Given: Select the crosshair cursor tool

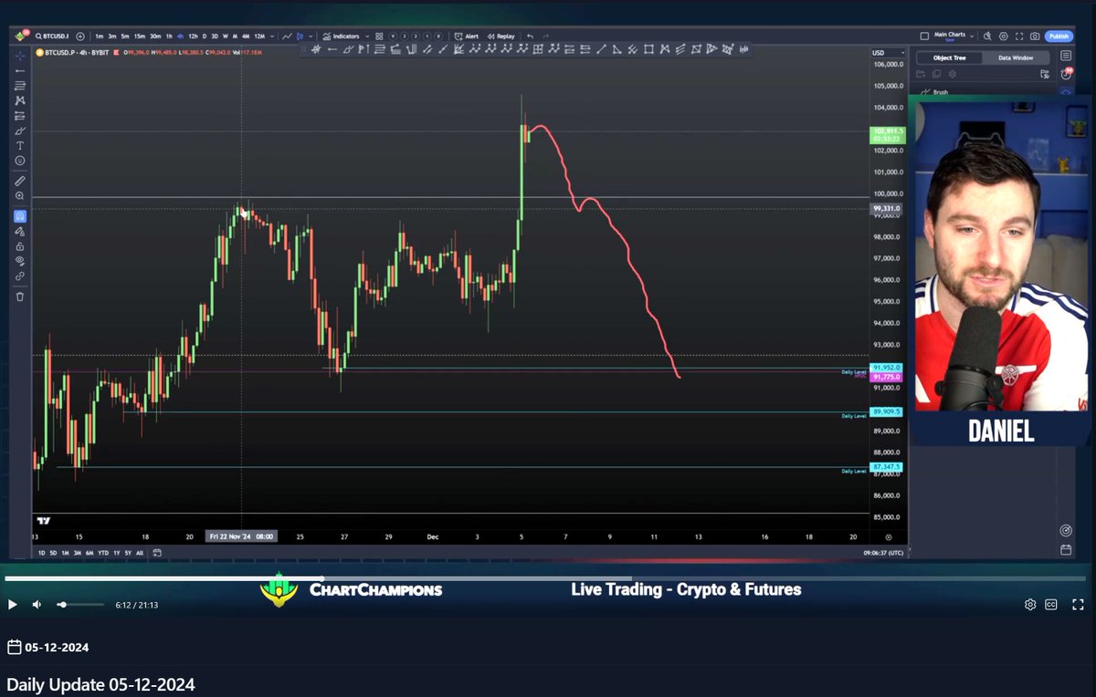Looking at the screenshot, I should pyautogui.click(x=20, y=56).
